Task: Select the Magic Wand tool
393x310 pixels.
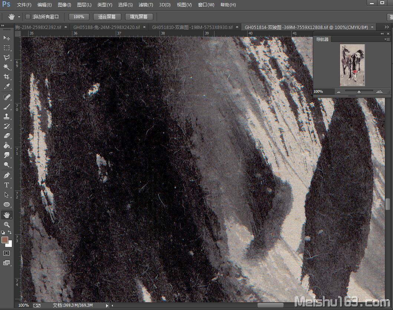Action: (x=7, y=67)
